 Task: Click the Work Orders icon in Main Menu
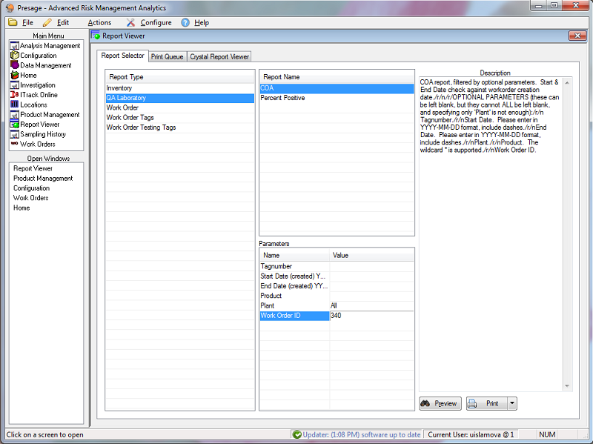(14, 144)
